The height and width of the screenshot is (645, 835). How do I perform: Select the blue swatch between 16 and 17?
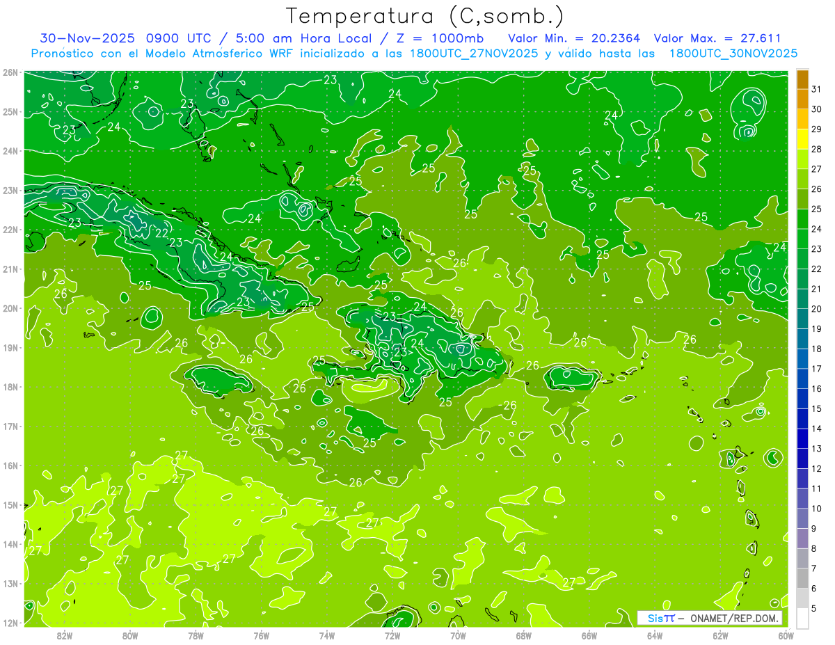(802, 379)
